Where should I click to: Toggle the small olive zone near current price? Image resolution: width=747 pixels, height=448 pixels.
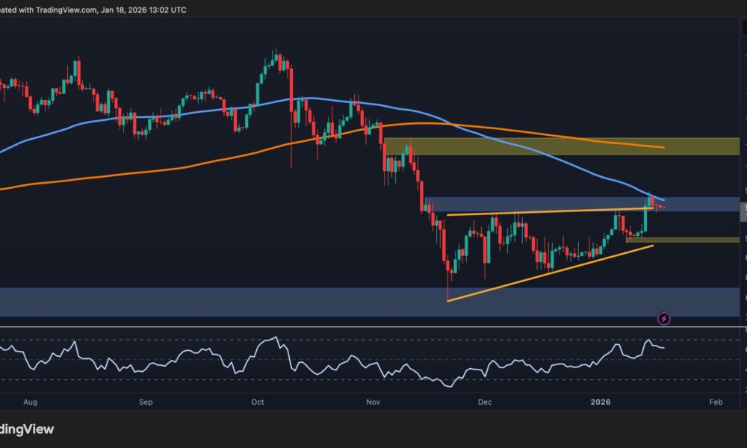click(x=695, y=239)
